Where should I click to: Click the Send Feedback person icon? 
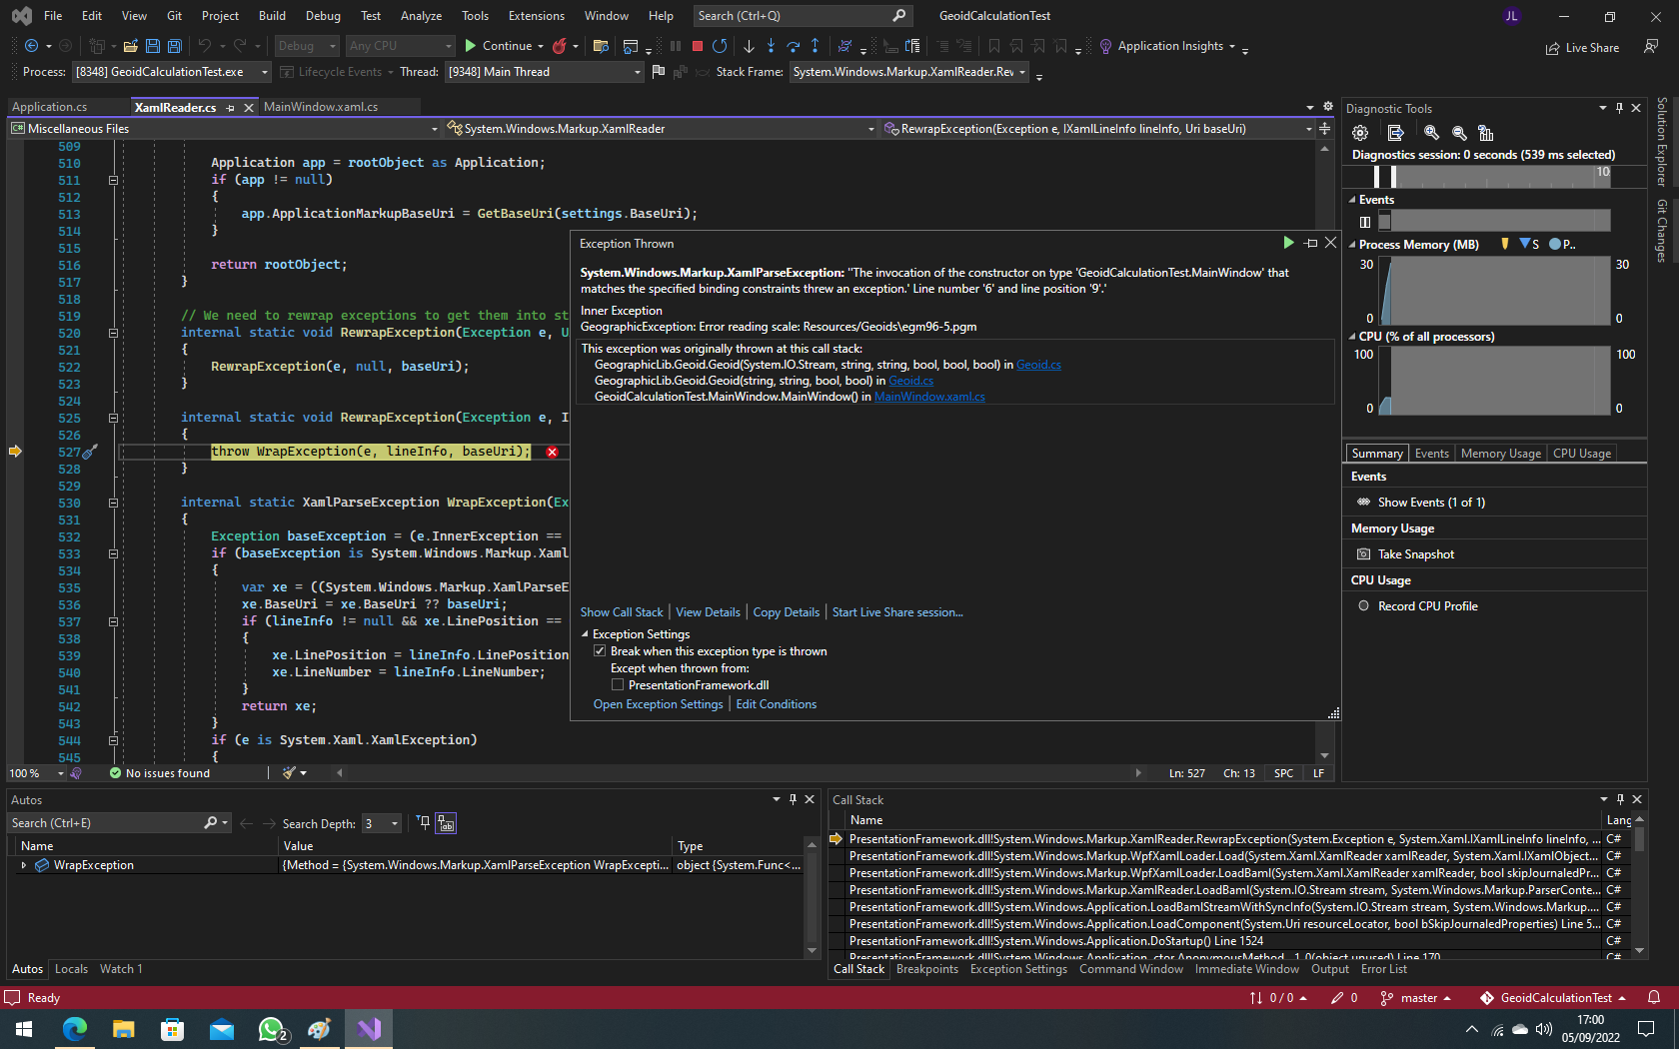pos(1651,47)
